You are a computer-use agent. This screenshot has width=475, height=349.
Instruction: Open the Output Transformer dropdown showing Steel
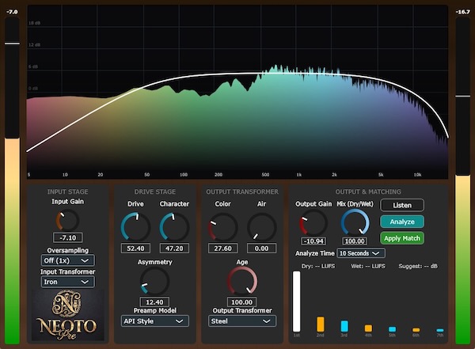pyautogui.click(x=242, y=321)
